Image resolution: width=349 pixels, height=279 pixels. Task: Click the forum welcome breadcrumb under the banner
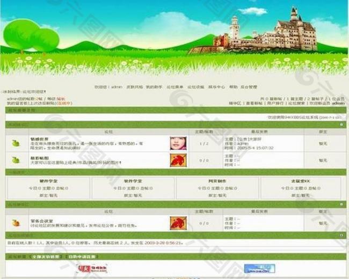coord(24,92)
